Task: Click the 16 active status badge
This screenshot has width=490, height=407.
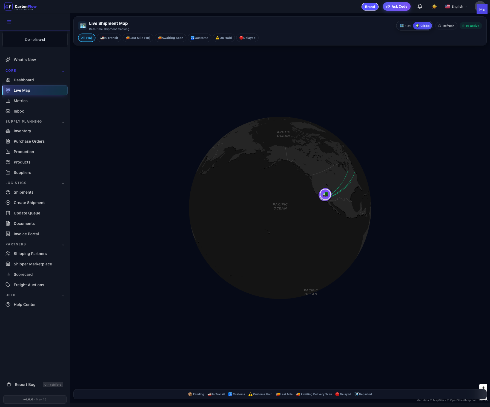Action: [471, 26]
